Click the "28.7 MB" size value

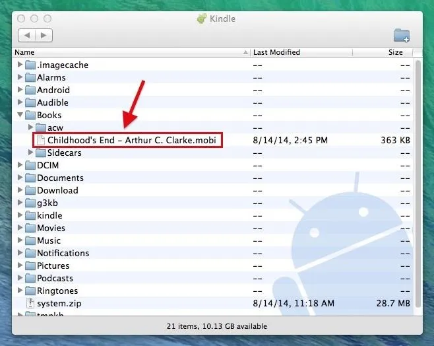point(393,303)
